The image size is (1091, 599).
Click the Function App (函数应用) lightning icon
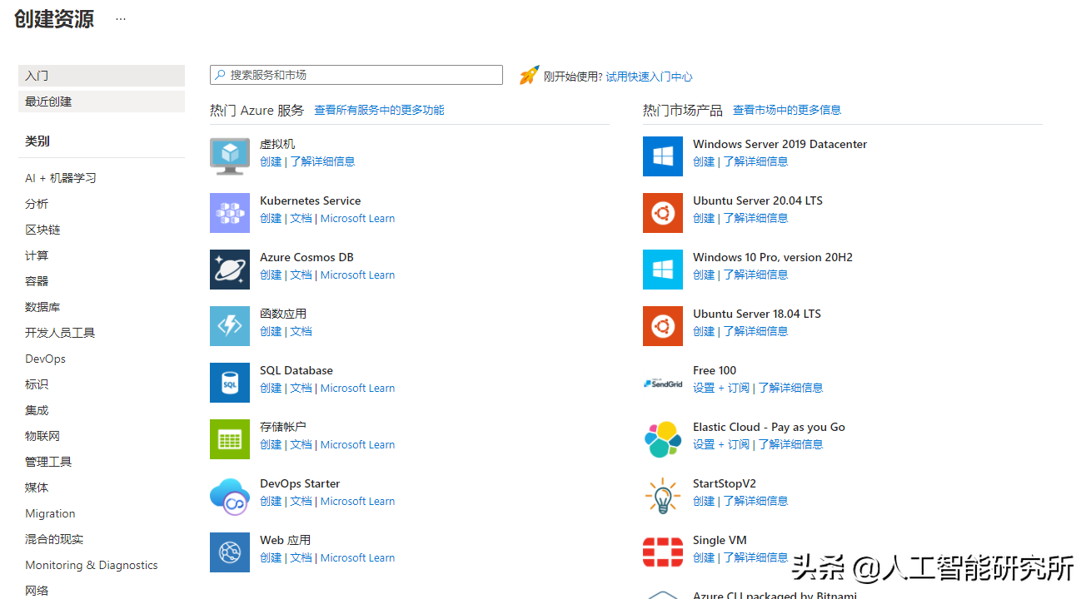coord(230,326)
